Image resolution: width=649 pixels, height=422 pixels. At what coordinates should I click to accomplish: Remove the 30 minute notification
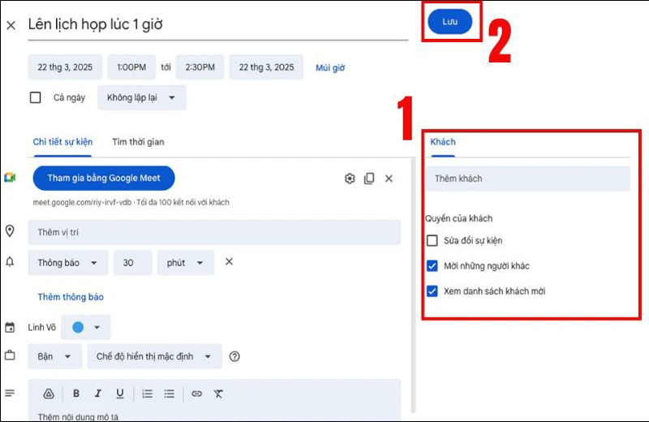click(229, 262)
